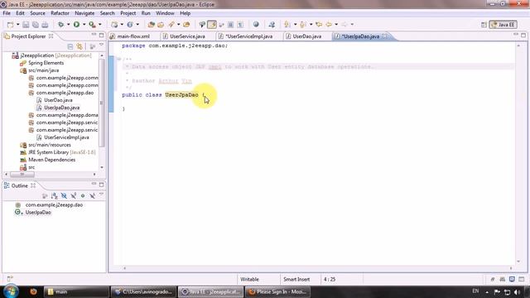This screenshot has width=530, height=298.
Task: Open the New wizard dropdown arrow
Action: 17,24
